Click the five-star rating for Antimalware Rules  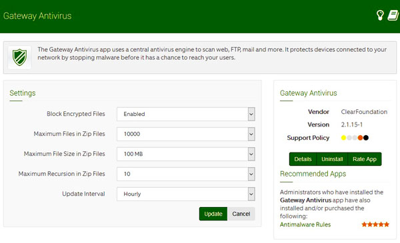[375, 224]
